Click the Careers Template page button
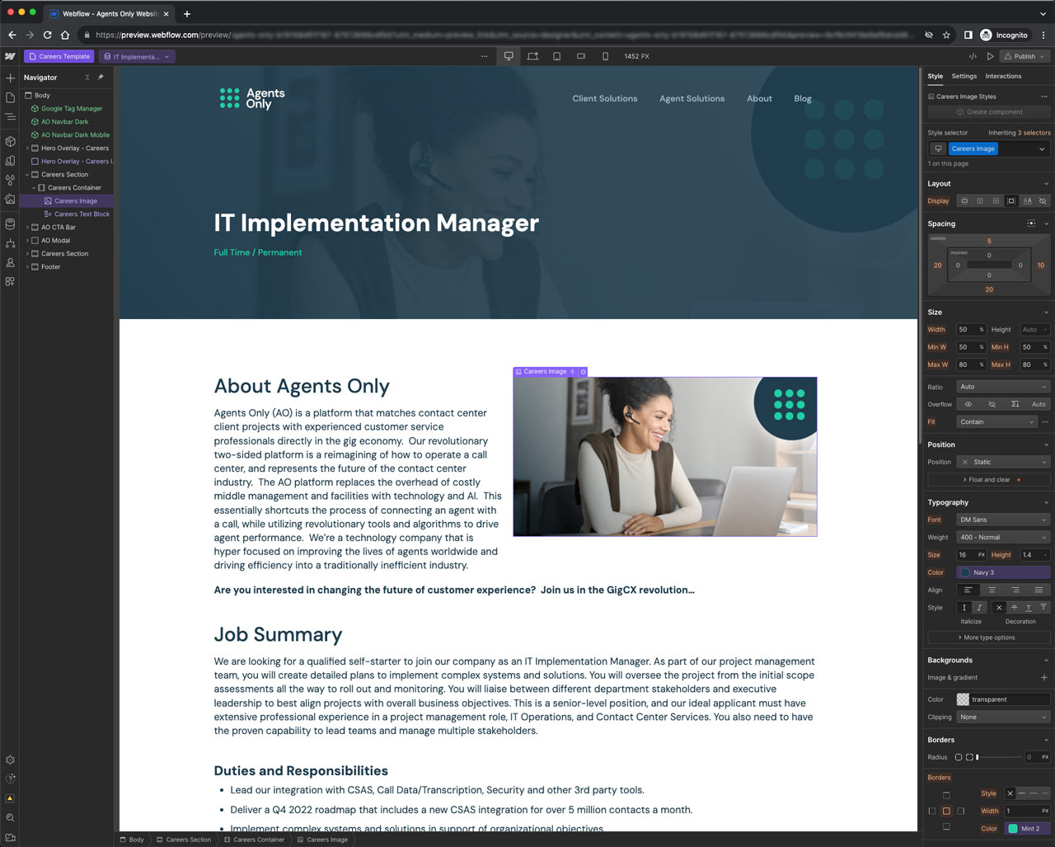This screenshot has width=1055, height=847. [x=59, y=56]
